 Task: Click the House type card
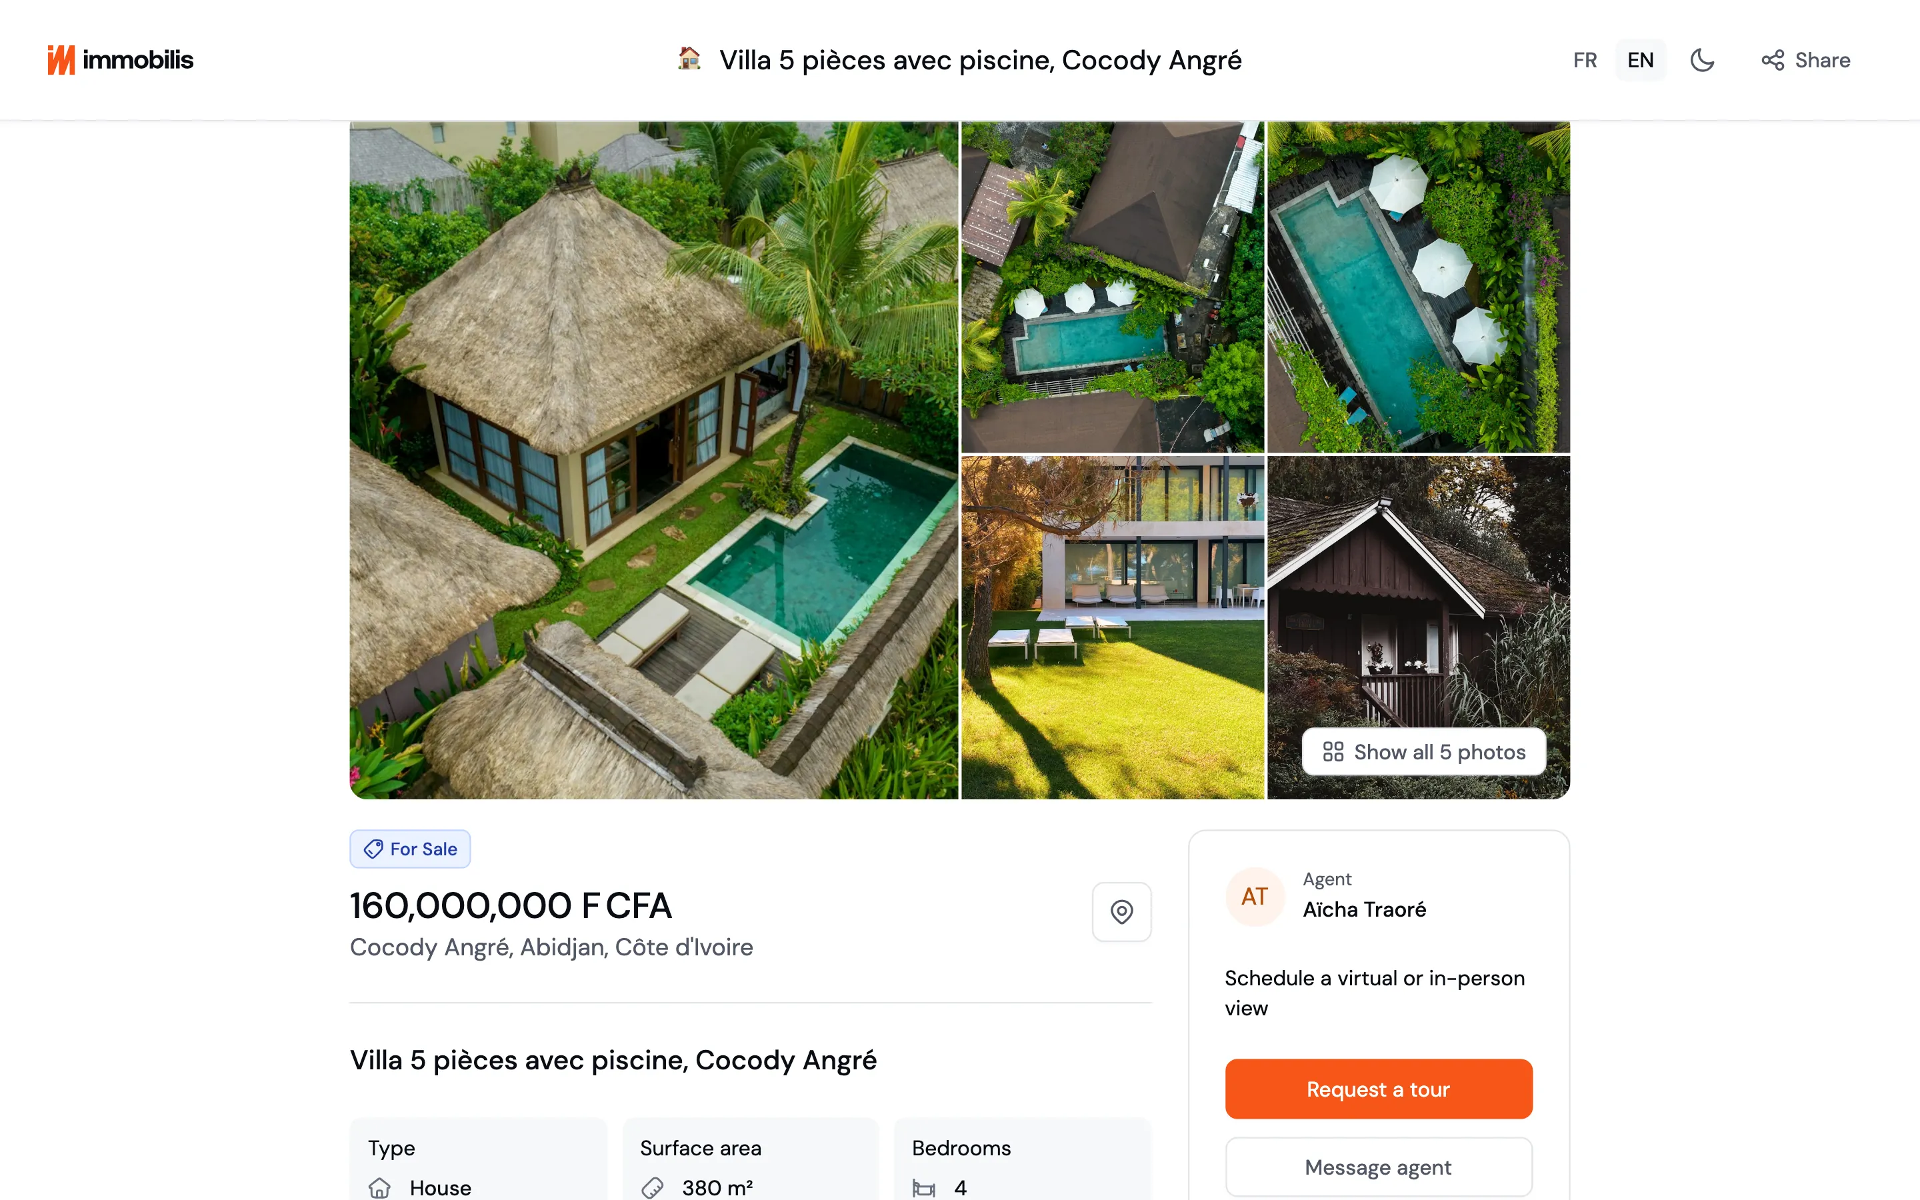point(479,1159)
